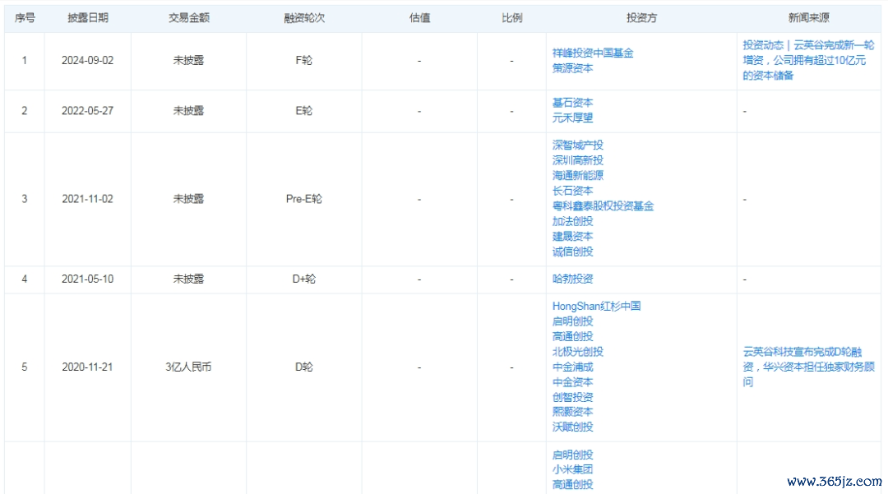
Task: Select the 融资轮次 header cell
Action: click(304, 18)
